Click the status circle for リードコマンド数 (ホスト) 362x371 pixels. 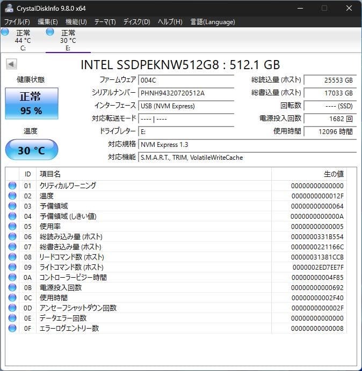12,257
